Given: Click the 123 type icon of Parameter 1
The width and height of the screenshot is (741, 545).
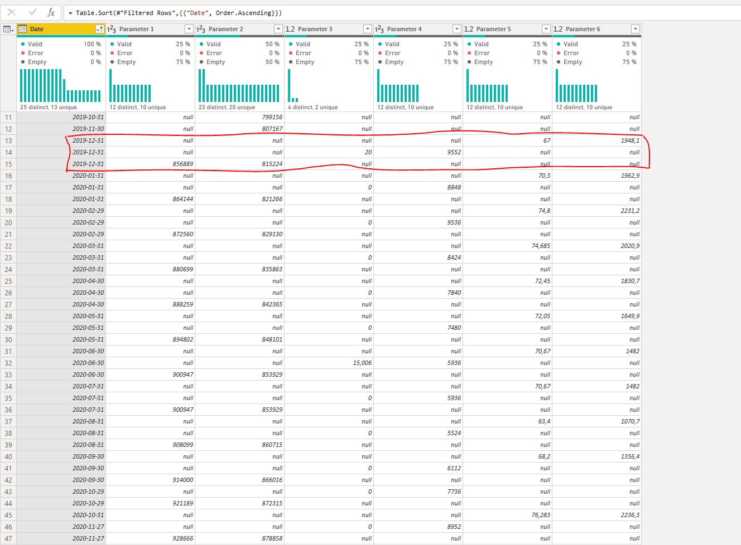Looking at the screenshot, I should [x=112, y=29].
